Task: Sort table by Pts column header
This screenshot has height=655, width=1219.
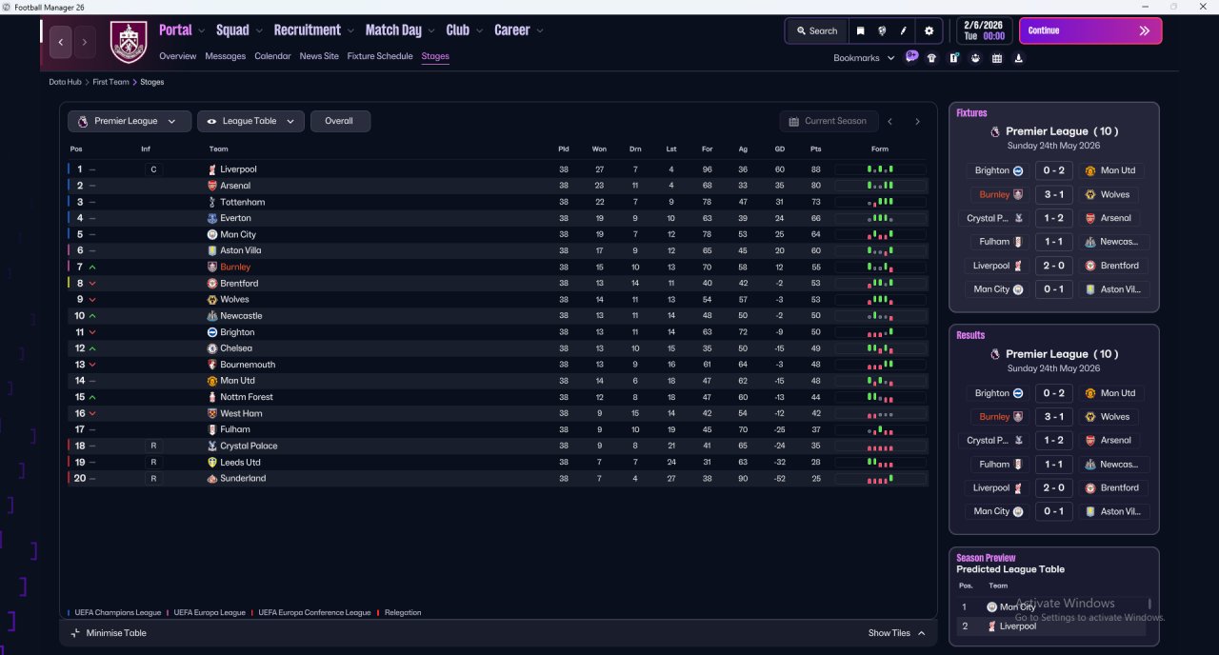Action: 816,149
